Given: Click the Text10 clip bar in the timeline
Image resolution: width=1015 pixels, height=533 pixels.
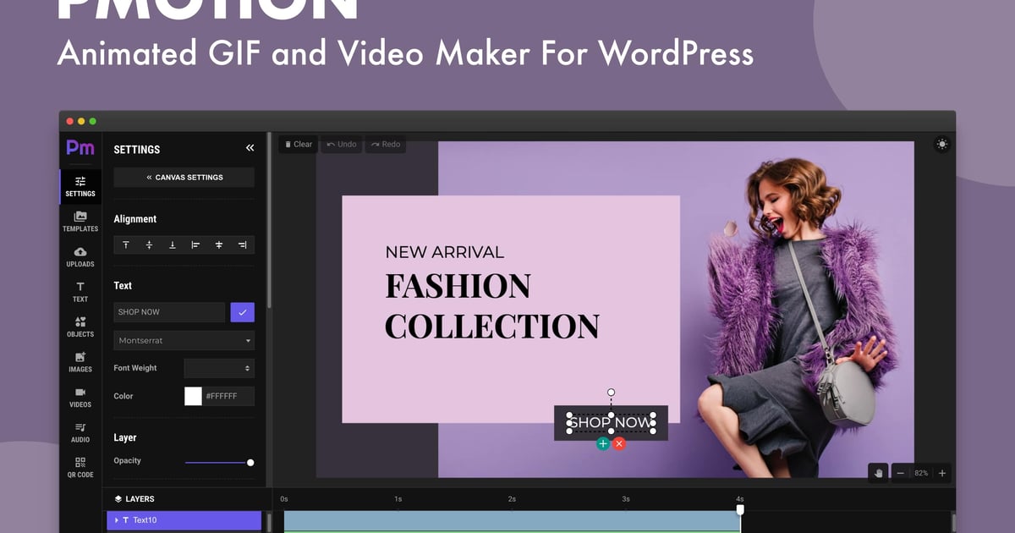Looking at the screenshot, I should [x=512, y=521].
